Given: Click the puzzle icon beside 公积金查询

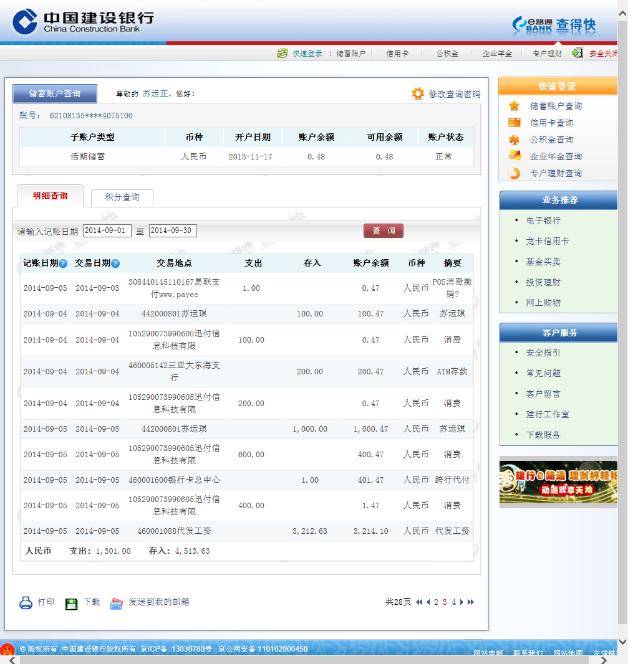Looking at the screenshot, I should tap(514, 140).
